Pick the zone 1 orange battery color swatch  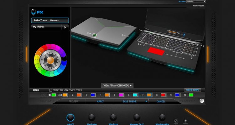65,95
